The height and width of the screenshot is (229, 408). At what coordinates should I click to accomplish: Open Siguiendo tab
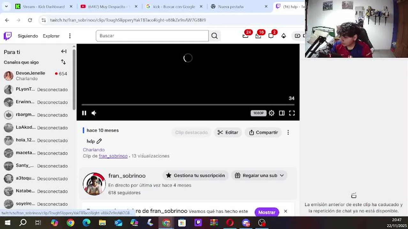pyautogui.click(x=28, y=36)
